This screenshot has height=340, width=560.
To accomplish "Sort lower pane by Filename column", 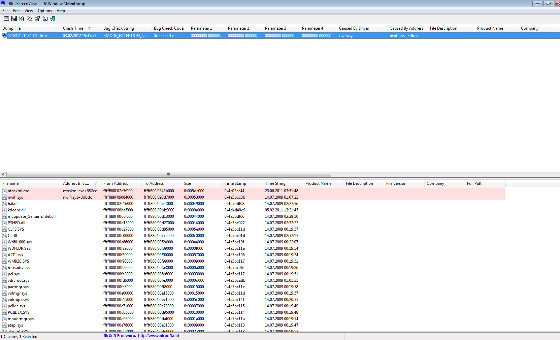I will click(30, 183).
